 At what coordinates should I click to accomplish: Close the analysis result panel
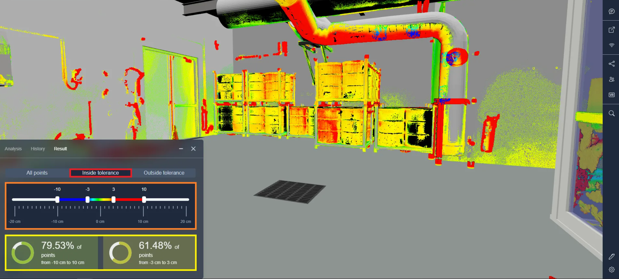193,149
